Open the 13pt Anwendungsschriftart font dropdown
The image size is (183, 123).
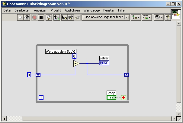[x=106, y=18]
